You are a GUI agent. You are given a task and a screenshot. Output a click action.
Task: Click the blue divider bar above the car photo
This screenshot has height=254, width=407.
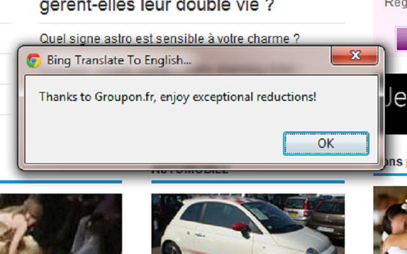[248, 182]
